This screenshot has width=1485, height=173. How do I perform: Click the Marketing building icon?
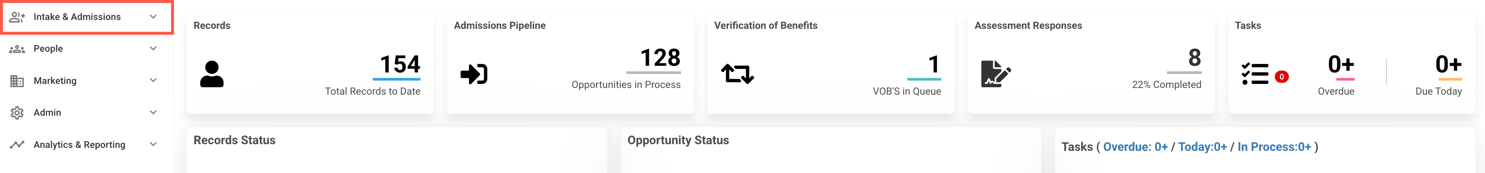[17, 81]
